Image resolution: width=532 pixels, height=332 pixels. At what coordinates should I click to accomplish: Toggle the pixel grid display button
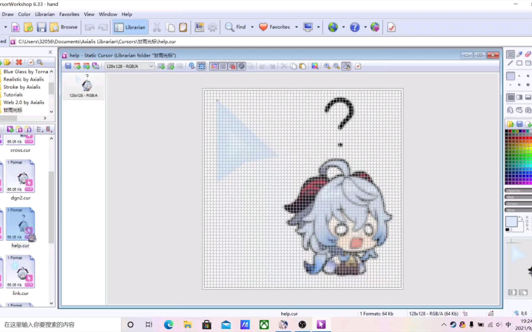(x=223, y=66)
